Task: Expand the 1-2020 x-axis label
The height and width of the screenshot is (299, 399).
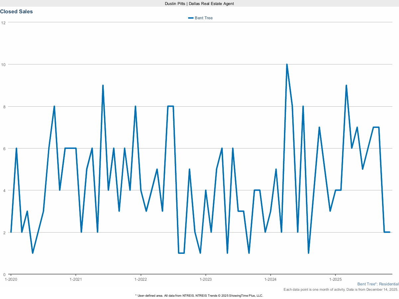Action: 11,279
